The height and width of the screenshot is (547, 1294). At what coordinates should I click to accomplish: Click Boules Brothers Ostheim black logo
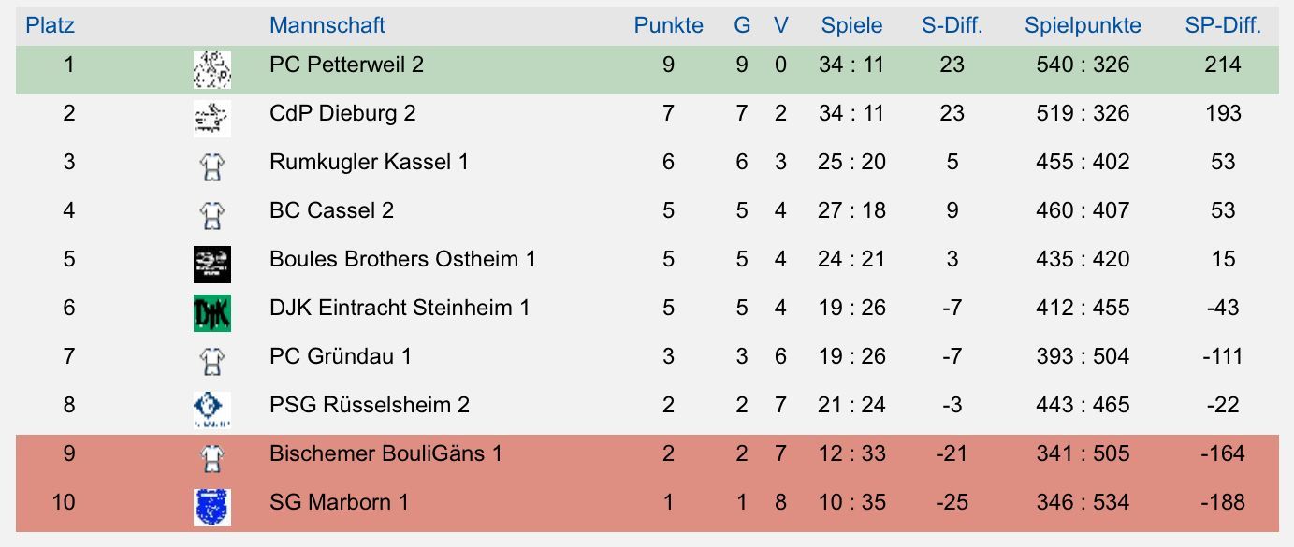pos(211,264)
